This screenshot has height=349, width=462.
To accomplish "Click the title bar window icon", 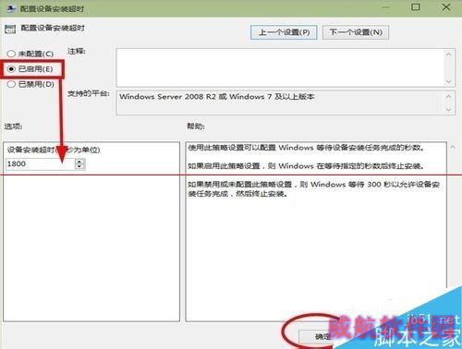I will (11, 8).
